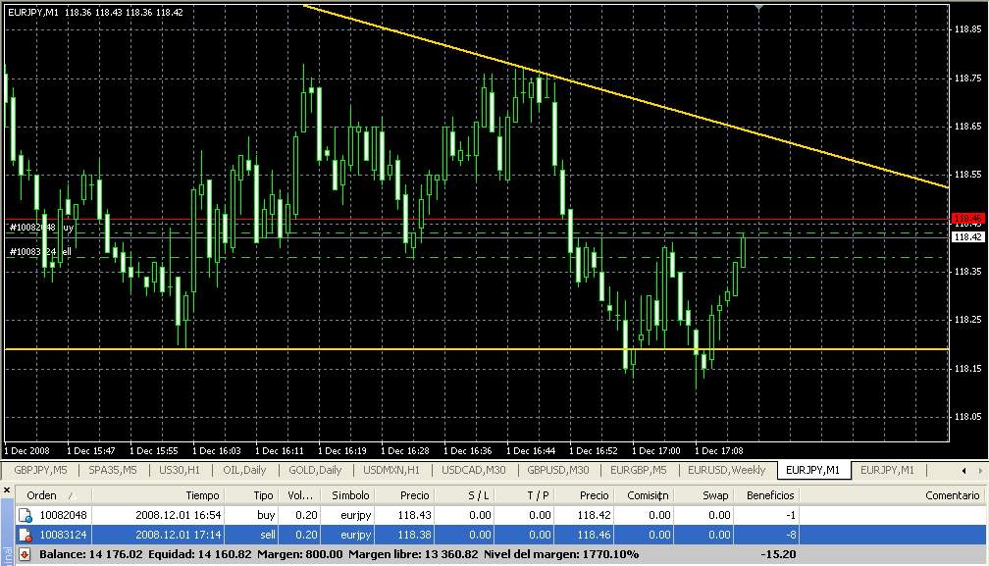Screen dimensions: 989x566
Task: Click the time 2008.12.01 16:54
Action: click(179, 516)
